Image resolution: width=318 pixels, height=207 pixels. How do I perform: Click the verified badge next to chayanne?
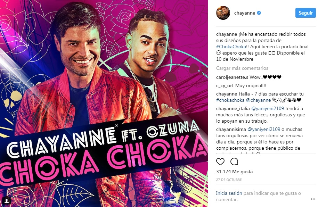click(x=259, y=13)
